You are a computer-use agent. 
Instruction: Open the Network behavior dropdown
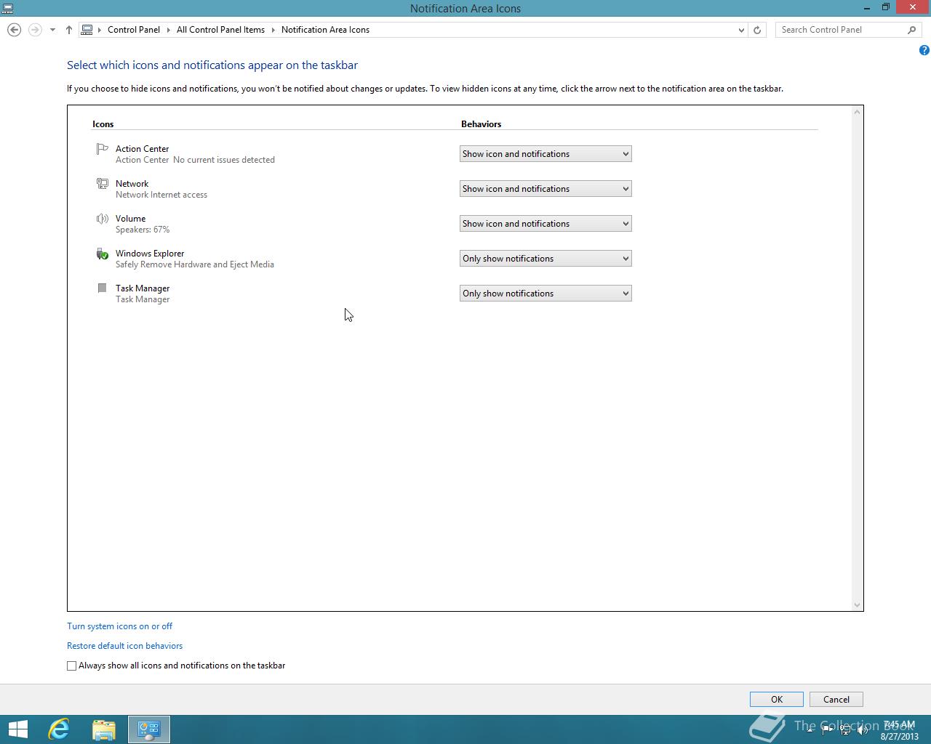click(x=546, y=189)
